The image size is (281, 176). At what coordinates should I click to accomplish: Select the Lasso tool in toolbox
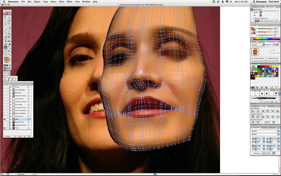9,20
